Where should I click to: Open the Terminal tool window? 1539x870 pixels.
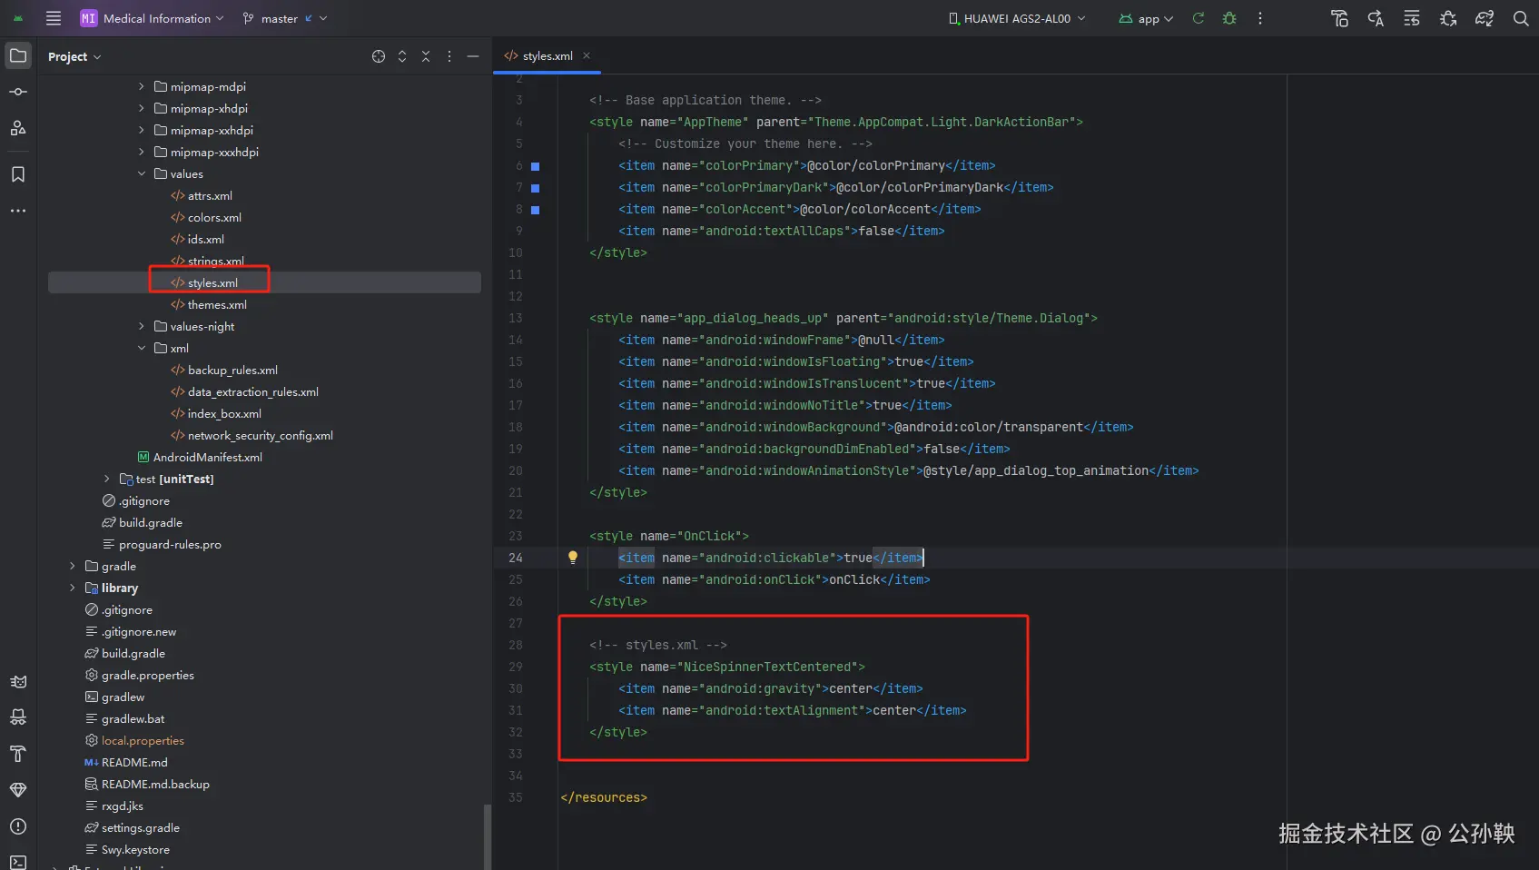point(18,861)
